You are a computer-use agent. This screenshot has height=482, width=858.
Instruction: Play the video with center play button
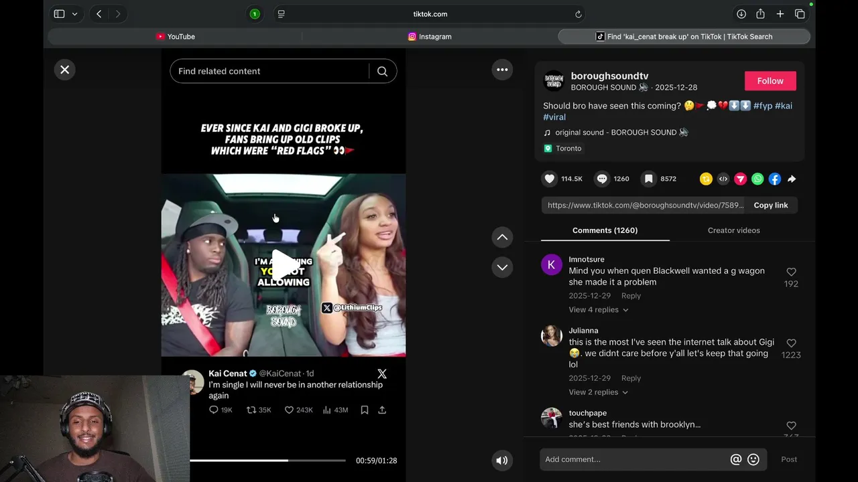(284, 265)
